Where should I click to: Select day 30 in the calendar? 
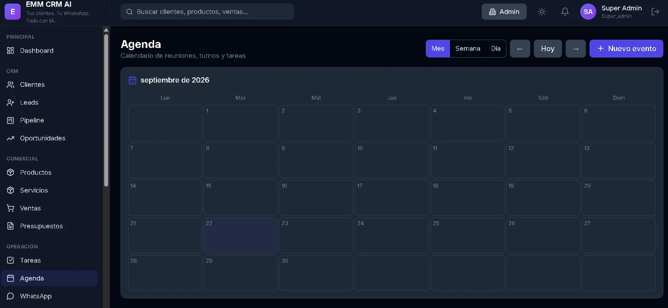[x=316, y=273]
